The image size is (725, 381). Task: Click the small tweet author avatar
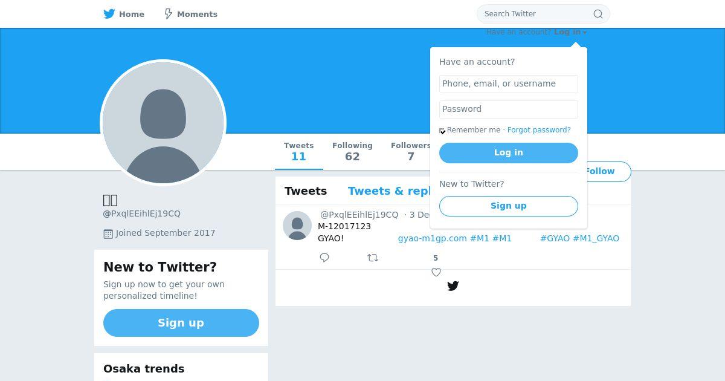297,226
